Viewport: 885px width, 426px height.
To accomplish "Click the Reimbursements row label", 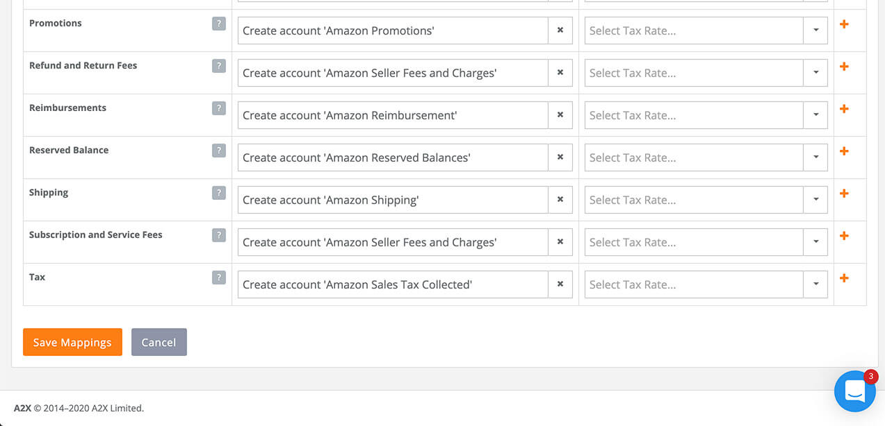I will (67, 108).
